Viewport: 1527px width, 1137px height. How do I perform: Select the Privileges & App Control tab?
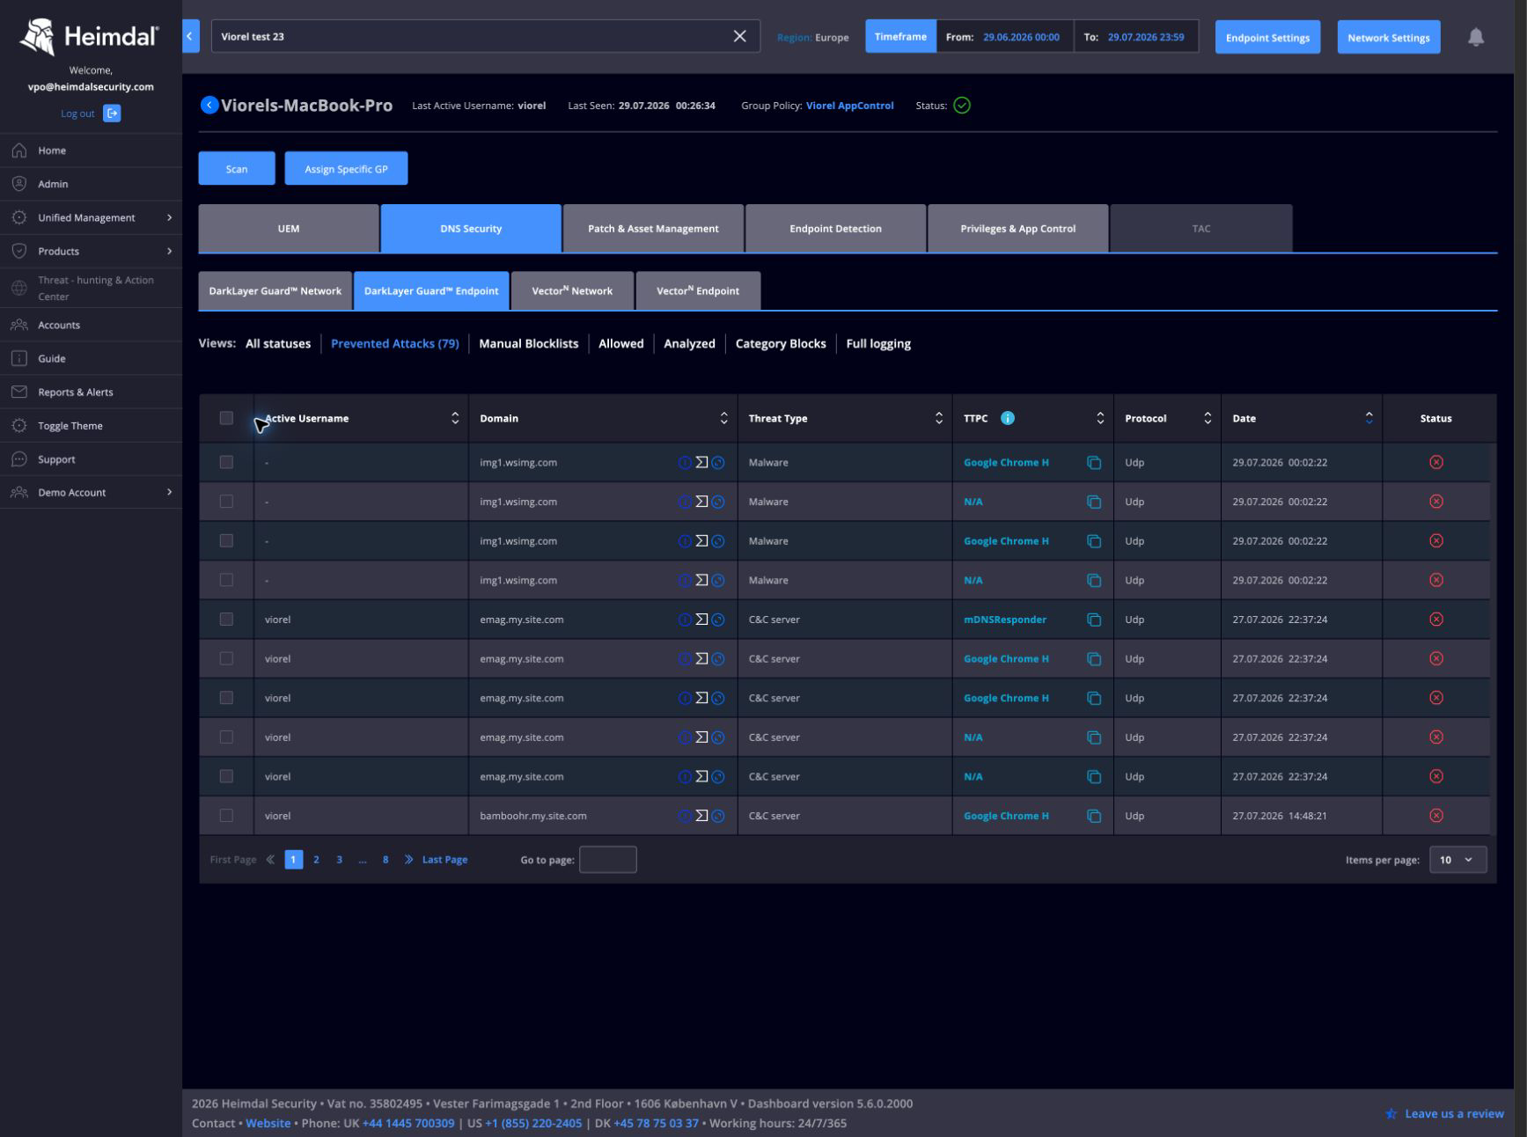[1017, 229]
